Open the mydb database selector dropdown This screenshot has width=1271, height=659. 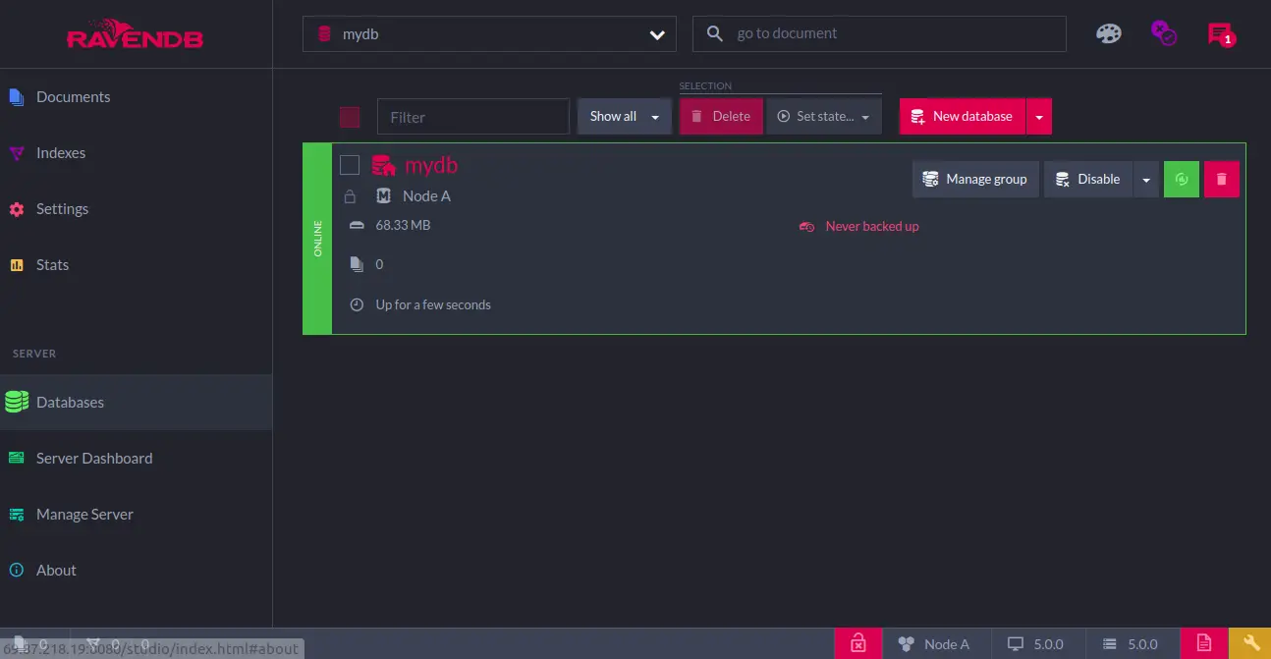(x=489, y=34)
